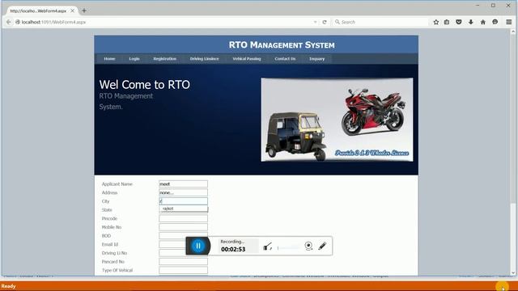Viewport: 518px width, 291px height.
Task: Open the URL history dropdown arrow
Action: 315,22
